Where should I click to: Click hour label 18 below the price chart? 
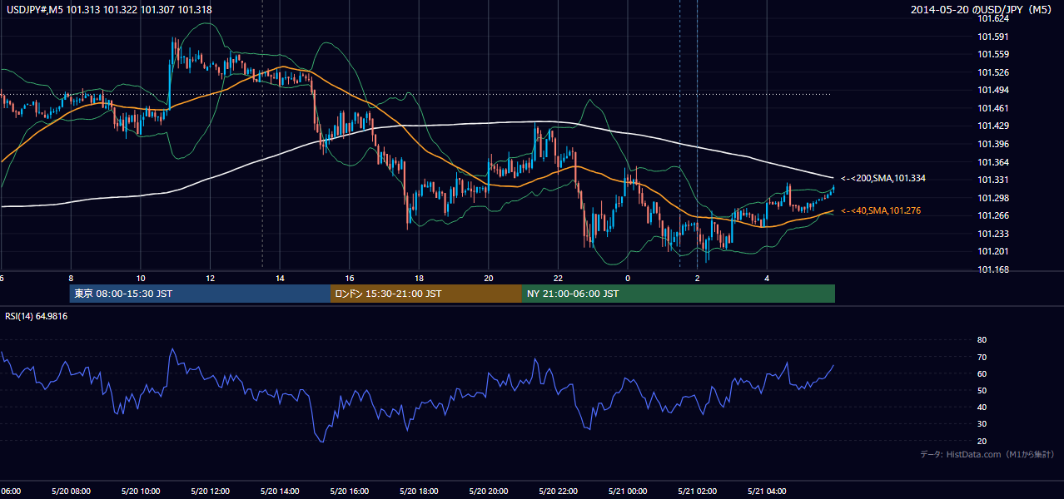tap(419, 278)
